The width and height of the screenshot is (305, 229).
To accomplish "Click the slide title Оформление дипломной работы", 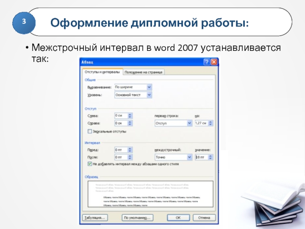I will [x=149, y=23].
